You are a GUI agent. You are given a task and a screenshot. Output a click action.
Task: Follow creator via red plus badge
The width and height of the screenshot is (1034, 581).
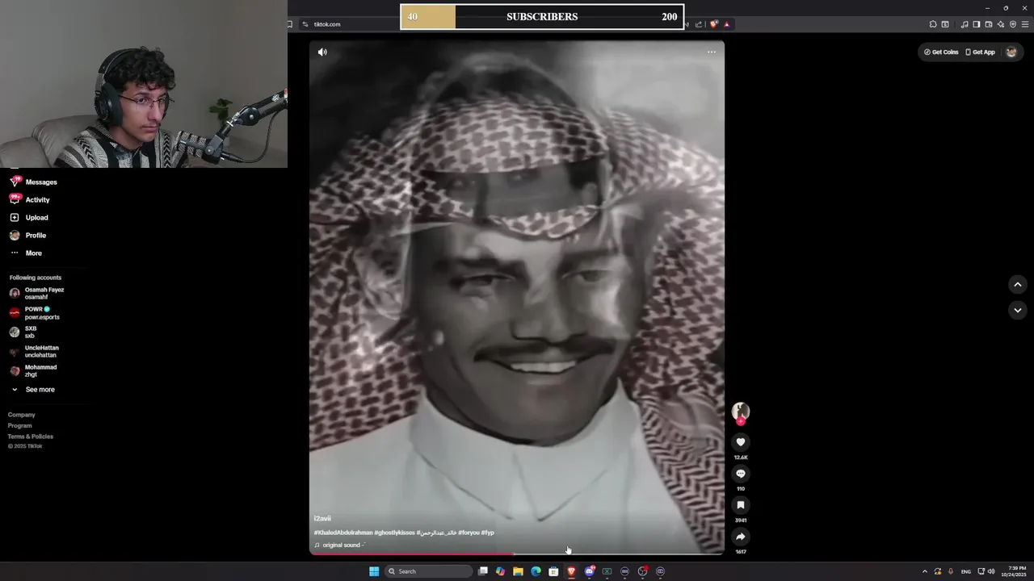click(x=741, y=421)
